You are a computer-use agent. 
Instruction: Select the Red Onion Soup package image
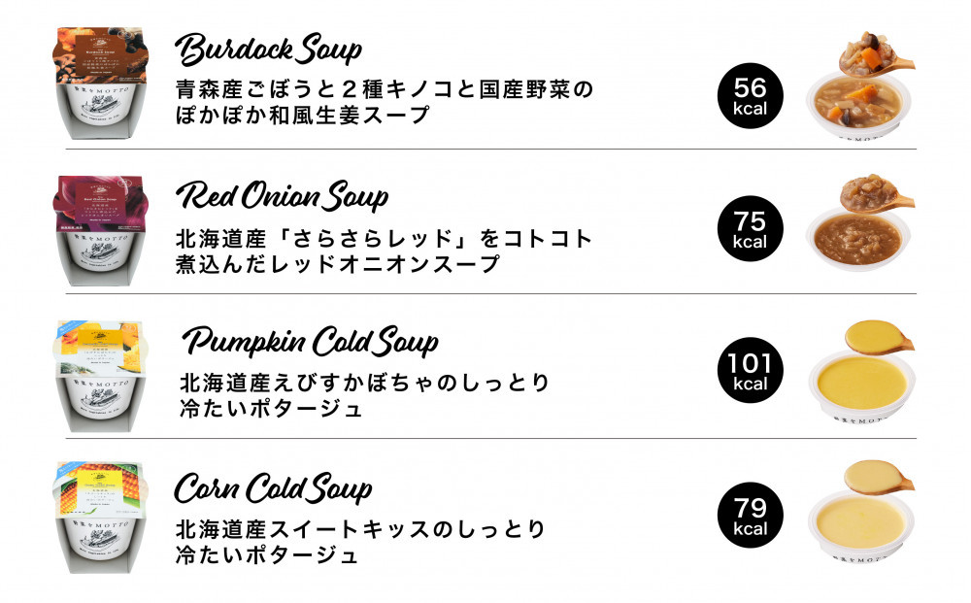click(101, 230)
